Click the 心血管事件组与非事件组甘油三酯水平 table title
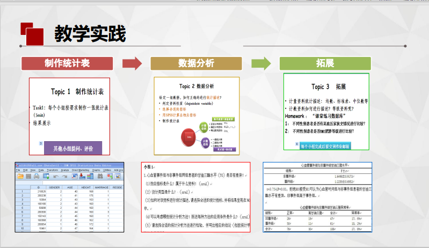The image size is (429, 248). [x=324, y=165]
